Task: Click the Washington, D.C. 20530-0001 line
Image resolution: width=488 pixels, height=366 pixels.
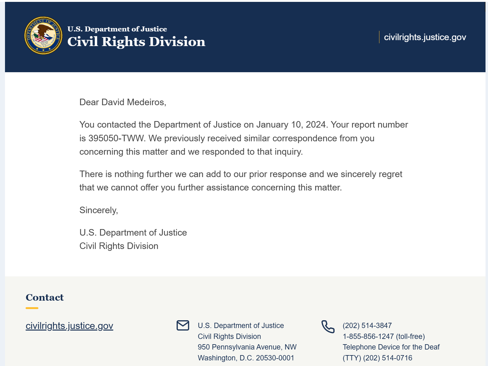Action: (x=246, y=358)
